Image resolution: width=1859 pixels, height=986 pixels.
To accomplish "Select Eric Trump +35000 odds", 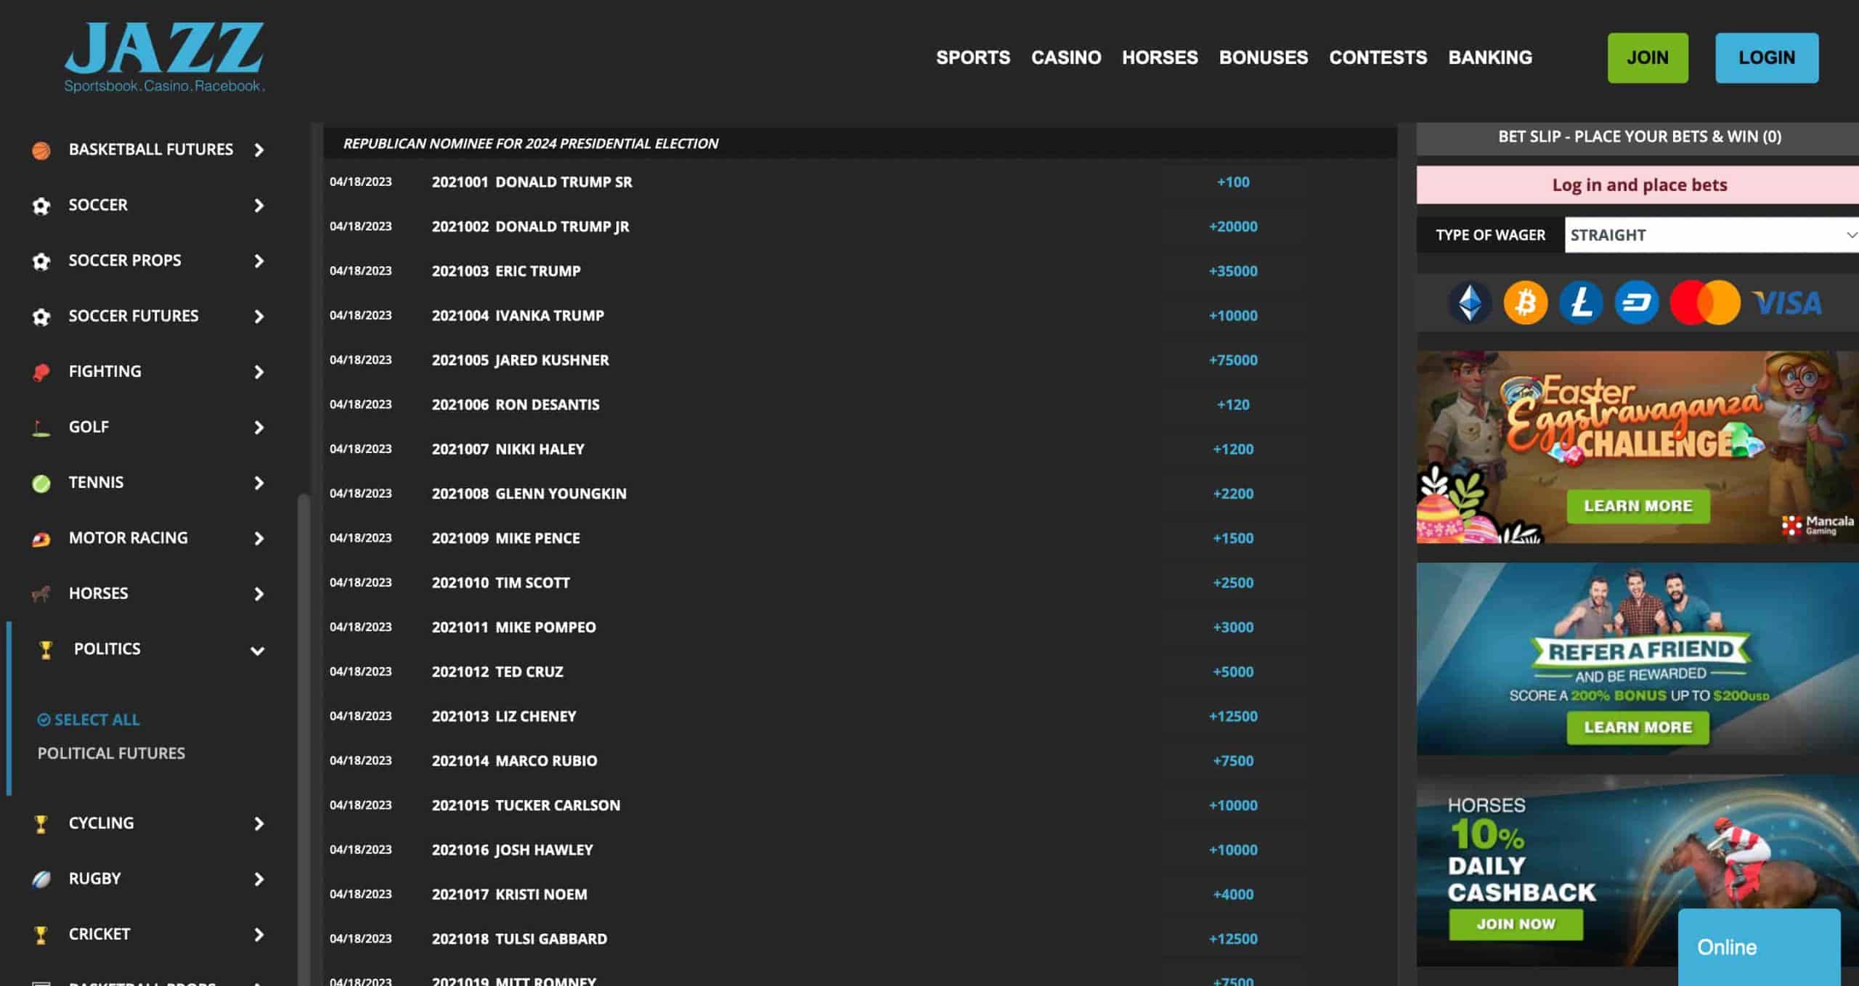I will [x=1233, y=272].
